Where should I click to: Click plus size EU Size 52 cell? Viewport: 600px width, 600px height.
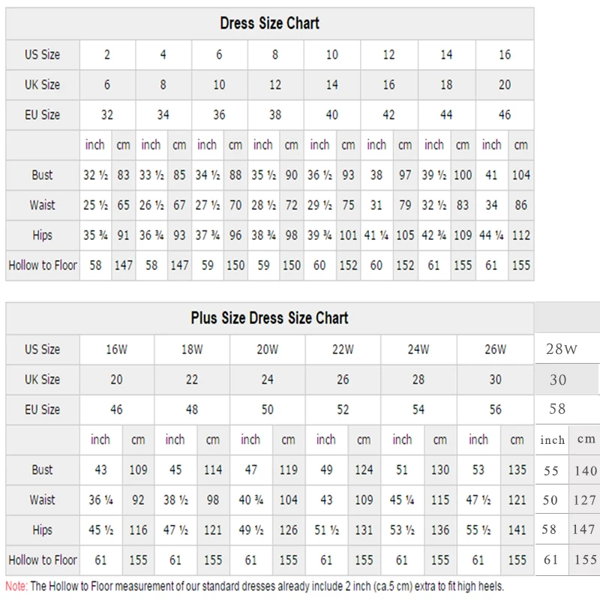(343, 409)
